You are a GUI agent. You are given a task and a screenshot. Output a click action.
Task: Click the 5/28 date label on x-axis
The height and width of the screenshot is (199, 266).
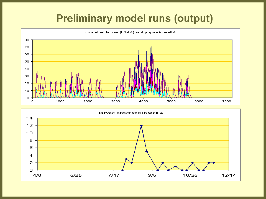click(x=76, y=175)
